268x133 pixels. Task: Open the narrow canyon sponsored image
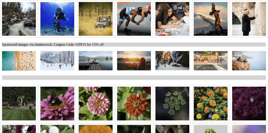[x=172, y=61]
